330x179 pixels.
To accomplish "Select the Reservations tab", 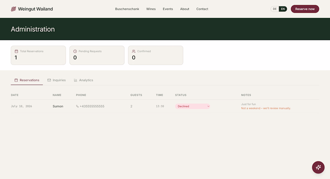I will coord(27,80).
